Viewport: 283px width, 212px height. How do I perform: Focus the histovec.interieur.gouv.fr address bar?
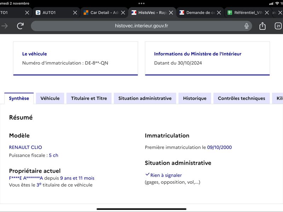(141, 26)
